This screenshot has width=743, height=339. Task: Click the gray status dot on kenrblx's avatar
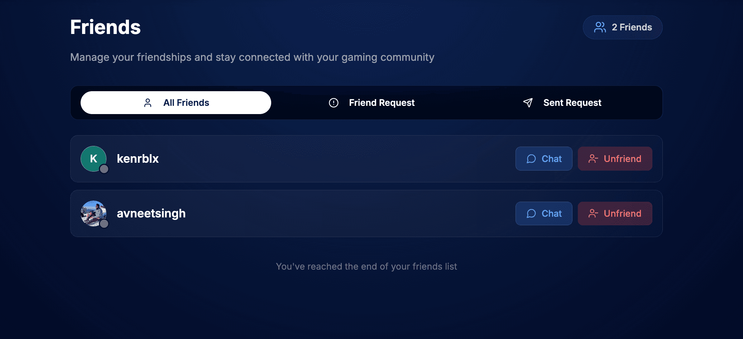pos(104,169)
